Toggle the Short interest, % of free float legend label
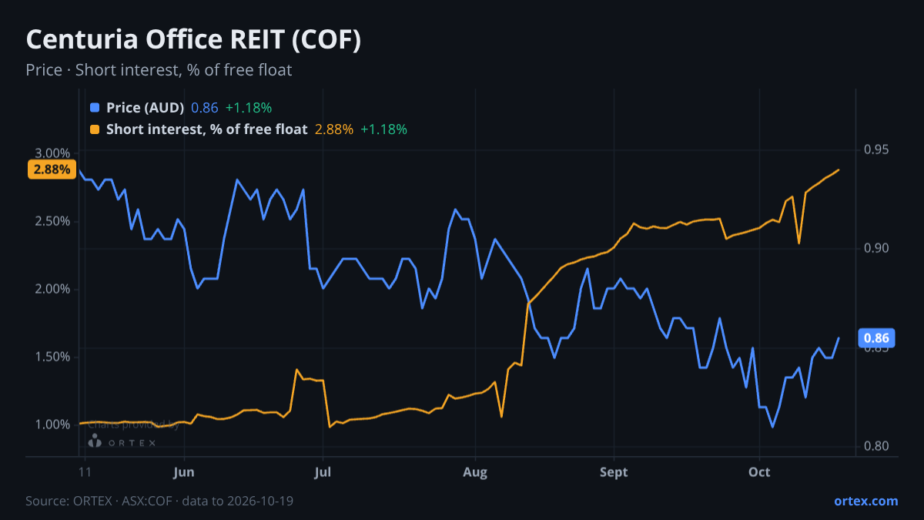This screenshot has height=520, width=924. (206, 129)
